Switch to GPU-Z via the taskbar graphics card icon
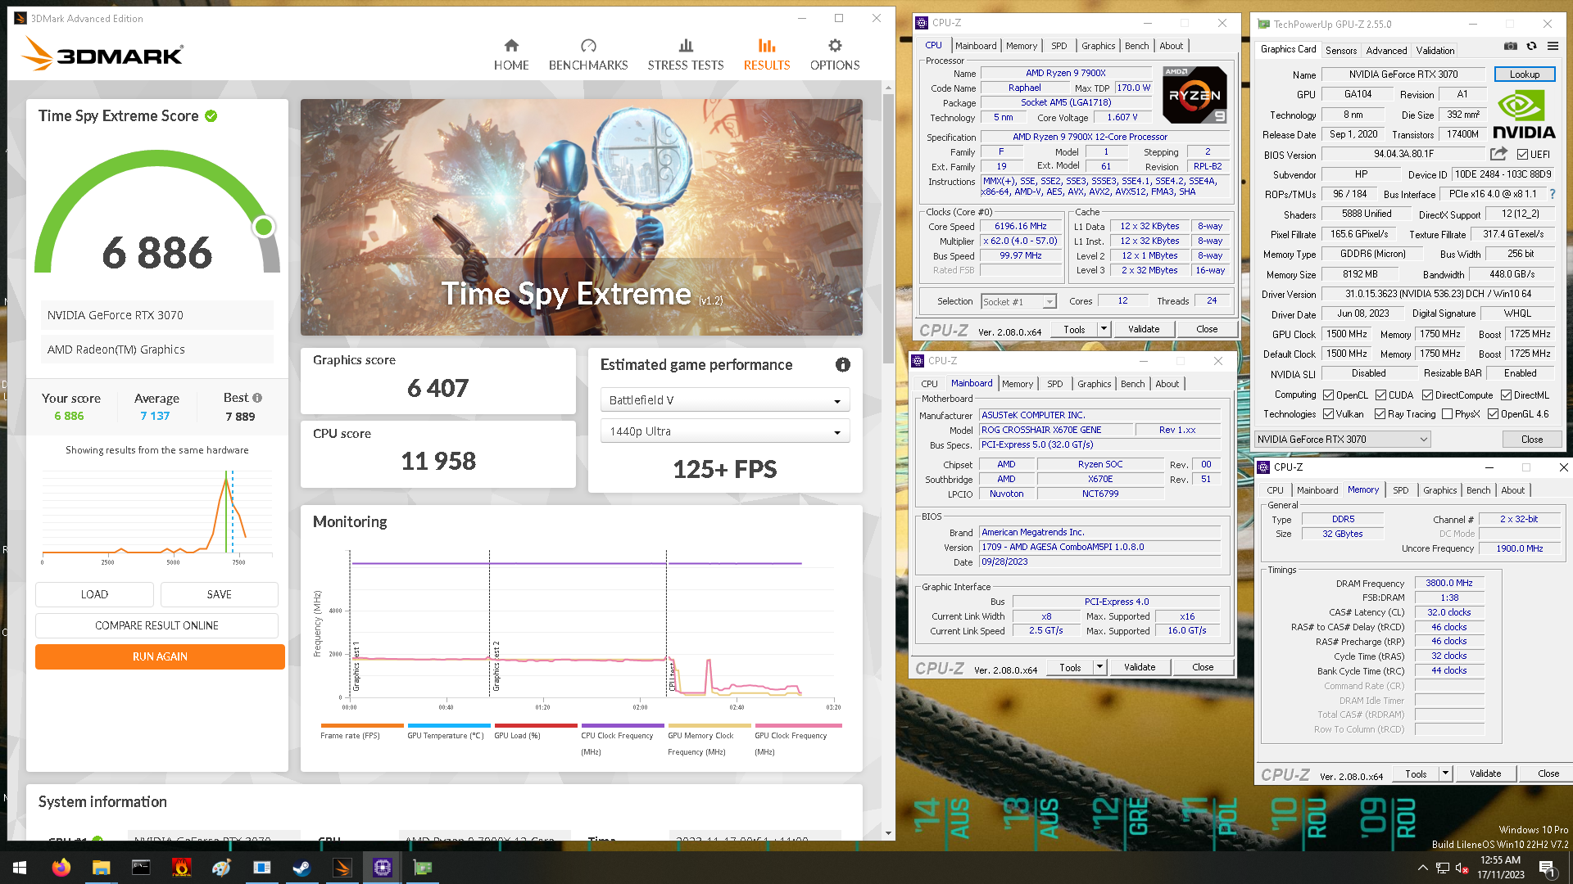The height and width of the screenshot is (884, 1573). click(x=422, y=868)
